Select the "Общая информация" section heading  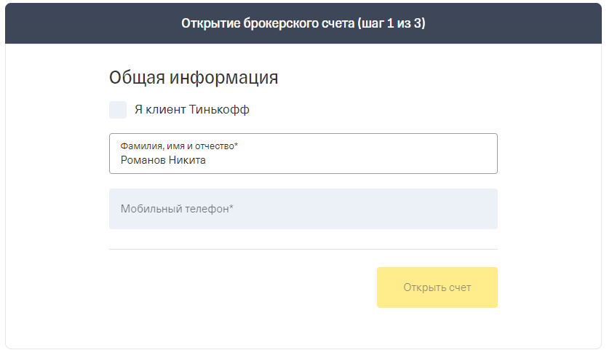[194, 77]
